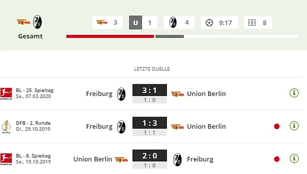Click red segment of Gesamt balance bar
307x174 pixels.
pyautogui.click(x=110, y=36)
